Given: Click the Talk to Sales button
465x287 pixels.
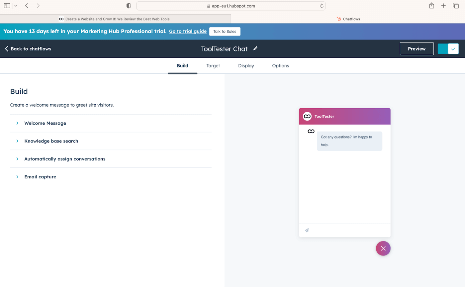Looking at the screenshot, I should tap(225, 32).
